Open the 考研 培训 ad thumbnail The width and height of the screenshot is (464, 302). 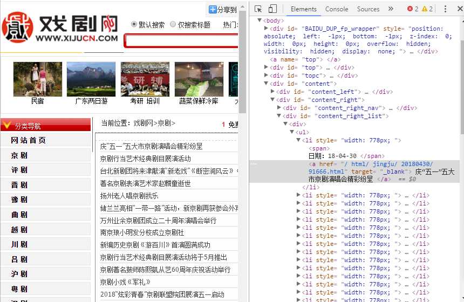tap(145, 79)
